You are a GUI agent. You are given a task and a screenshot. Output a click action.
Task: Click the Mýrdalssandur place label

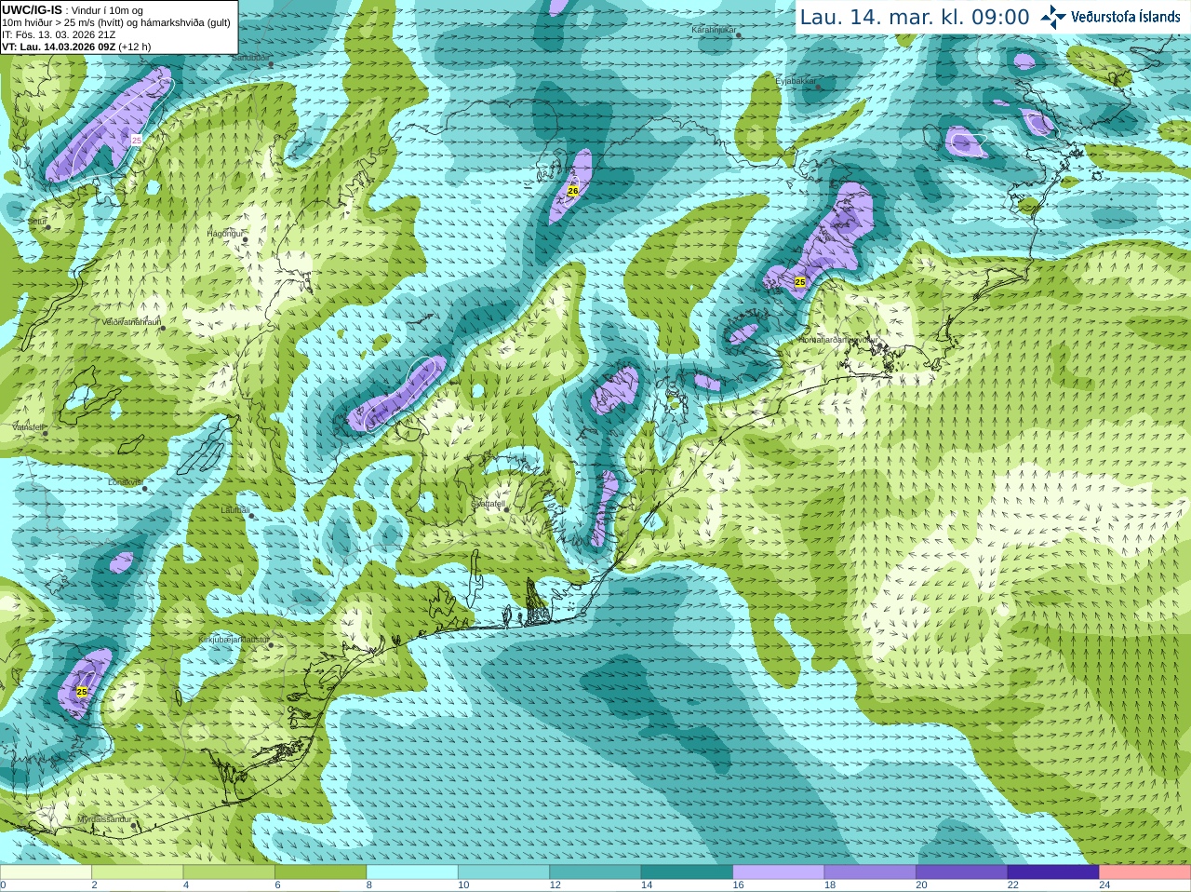[104, 819]
